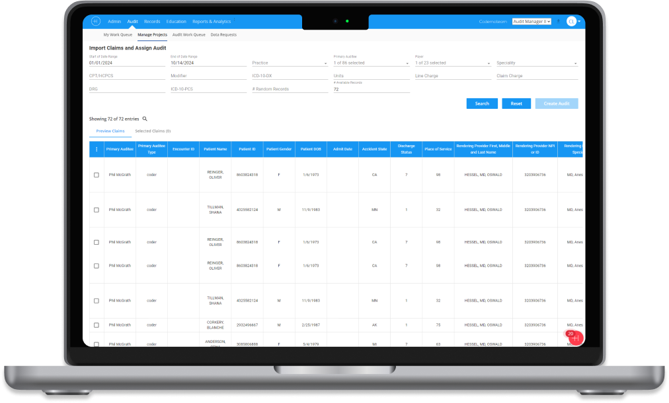Click the hamburger icon at top left

[x=95, y=21]
